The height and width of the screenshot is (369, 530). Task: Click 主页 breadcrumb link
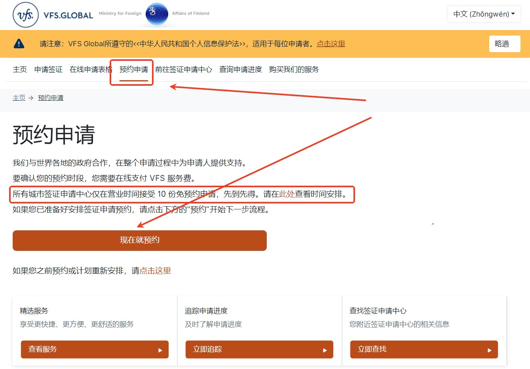(x=19, y=98)
